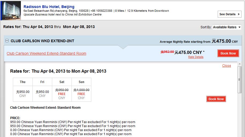Viewport: 245px width, 137px height.
Task: Click the hotel phone number +86 1059223388
Action: point(101,11)
